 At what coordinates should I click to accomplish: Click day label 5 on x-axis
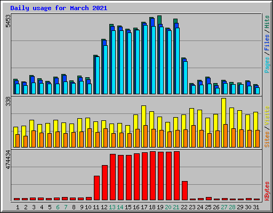pyautogui.click(x=50, y=207)
